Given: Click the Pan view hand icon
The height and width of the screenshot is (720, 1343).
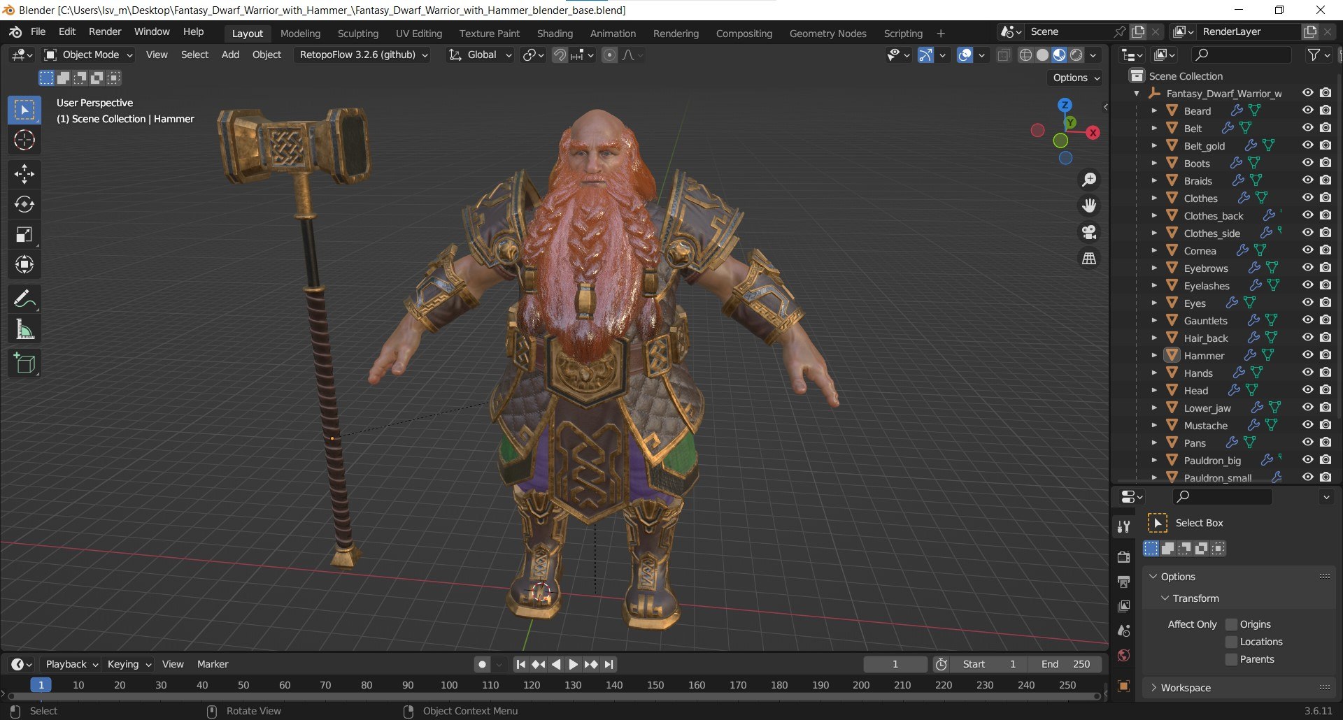Looking at the screenshot, I should (1089, 206).
